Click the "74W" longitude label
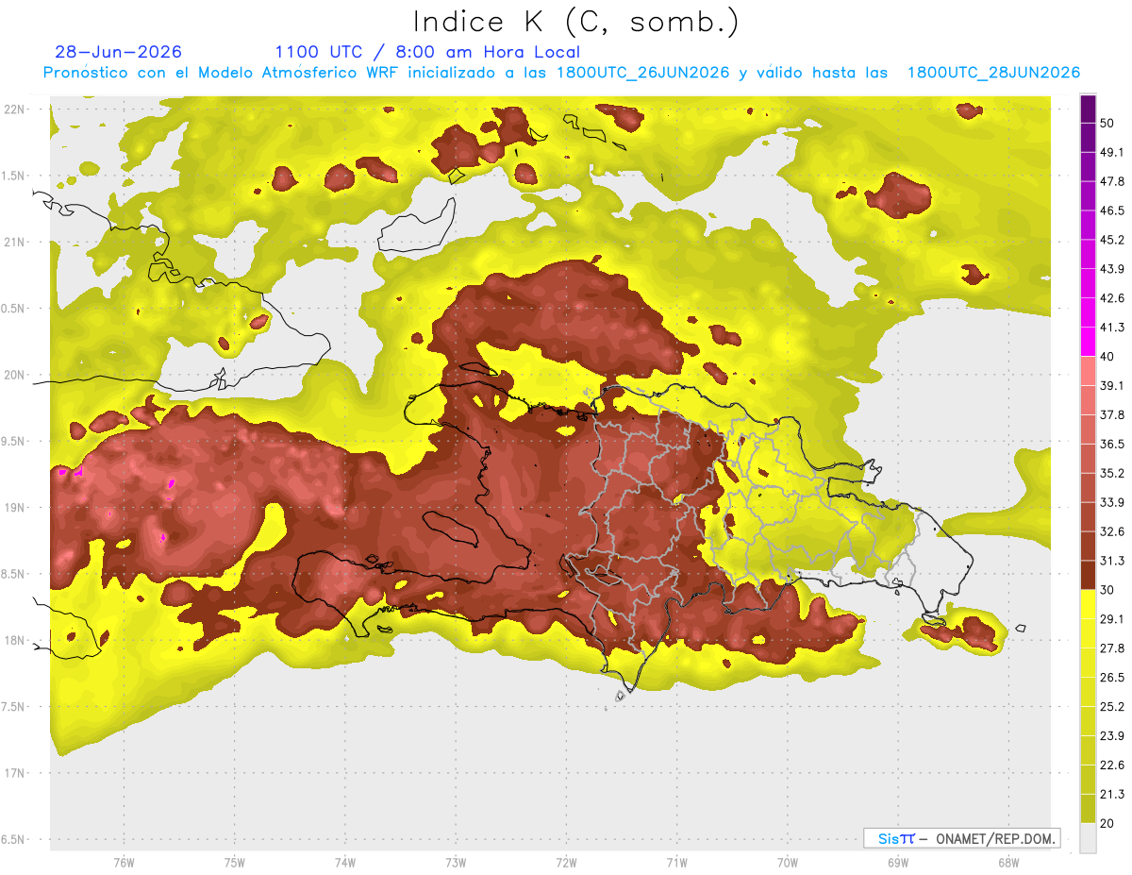Image resolution: width=1132 pixels, height=875 pixels. point(345,862)
